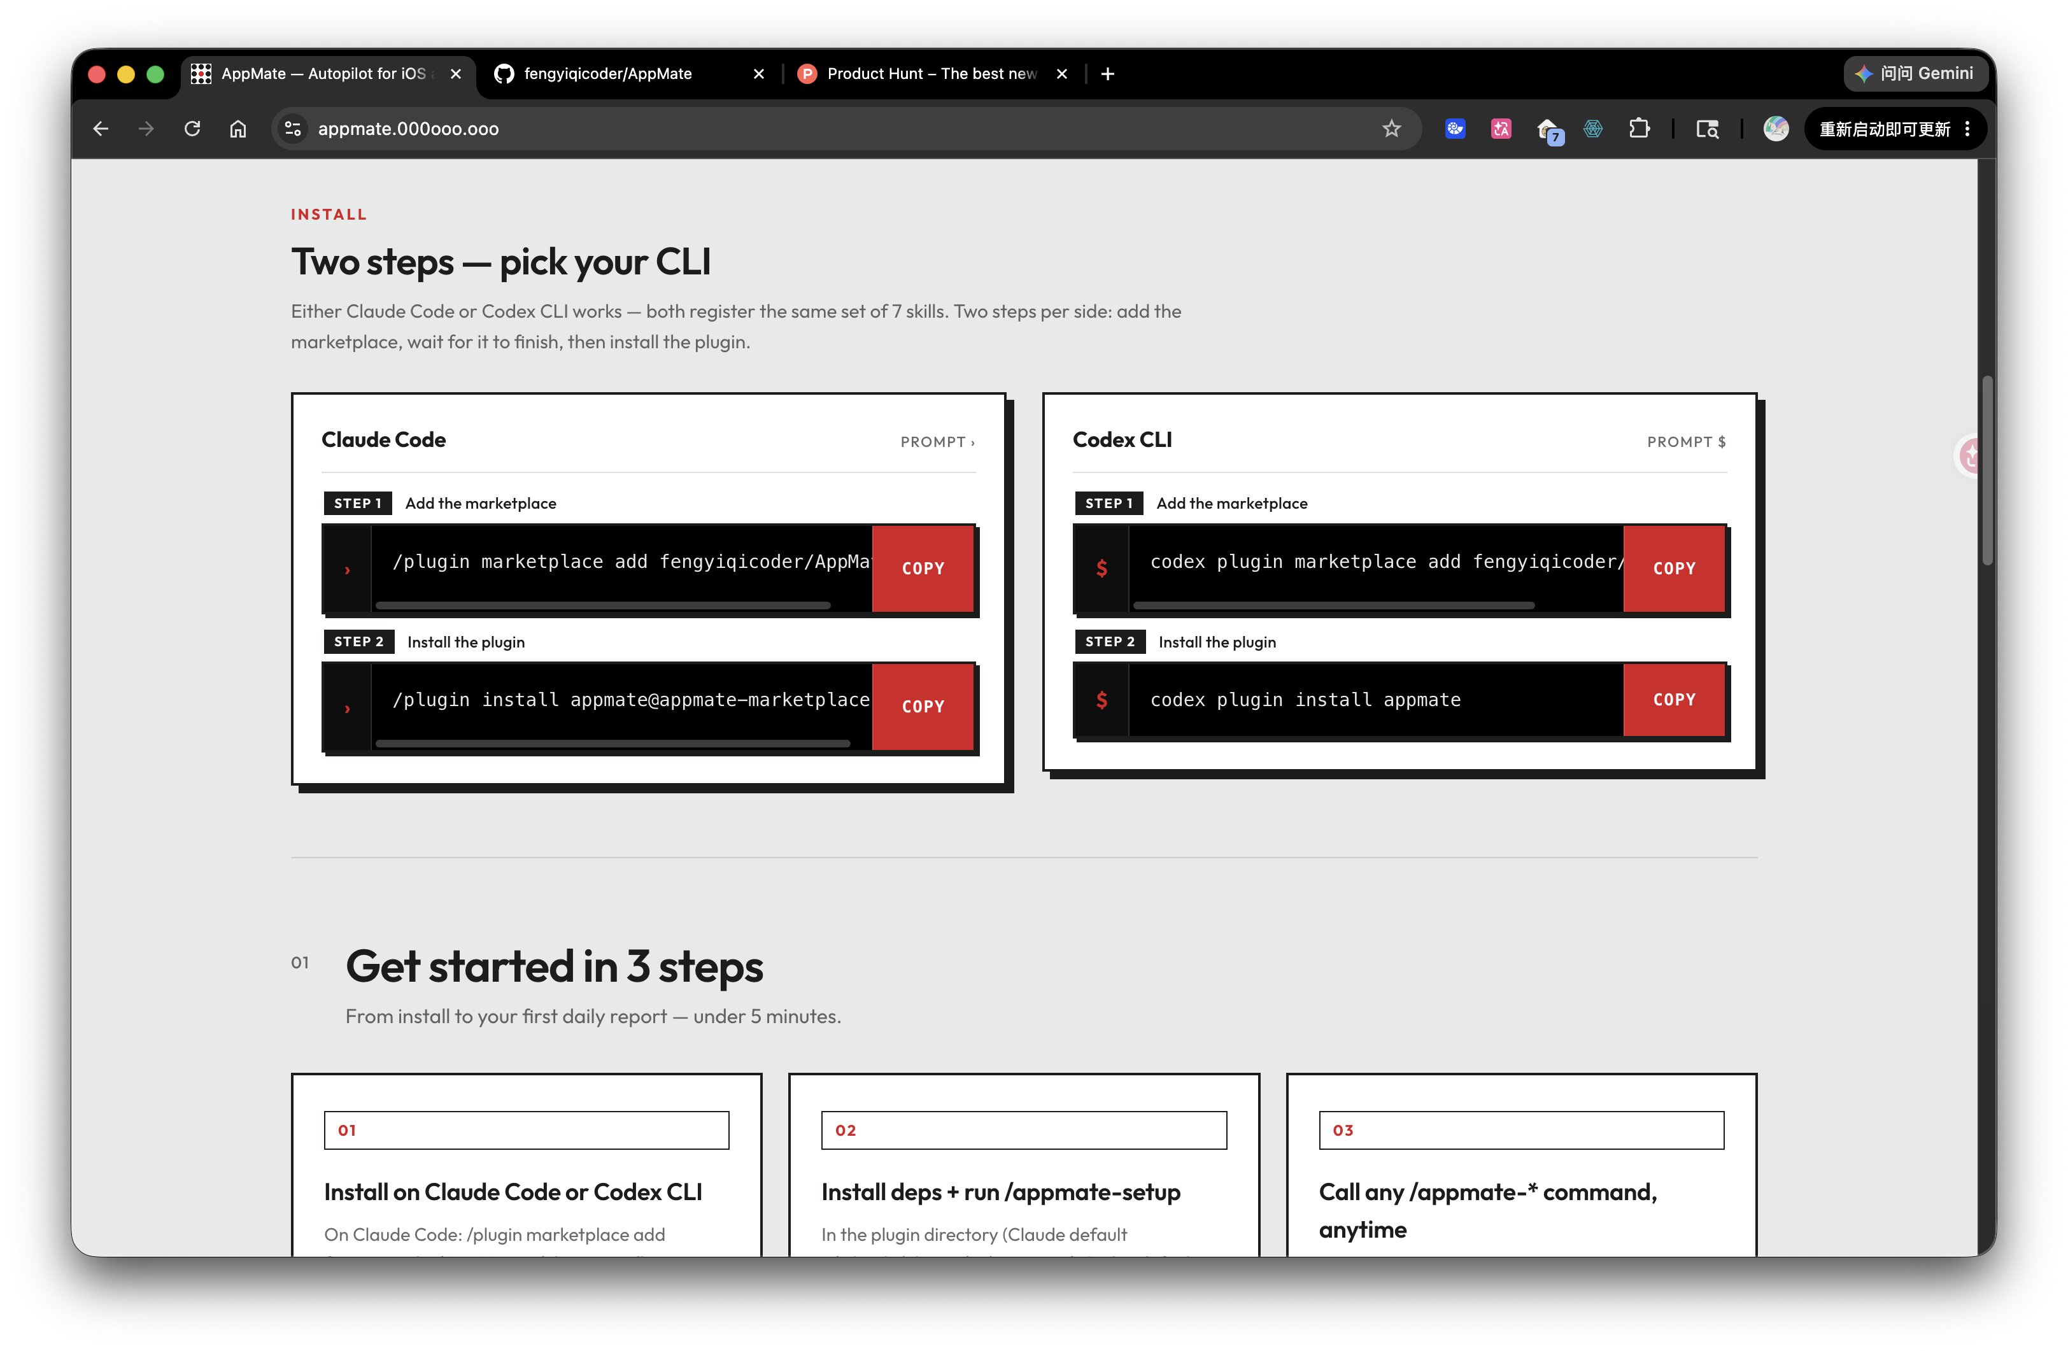Click the forward navigation arrow
The height and width of the screenshot is (1351, 2068).
tap(146, 129)
